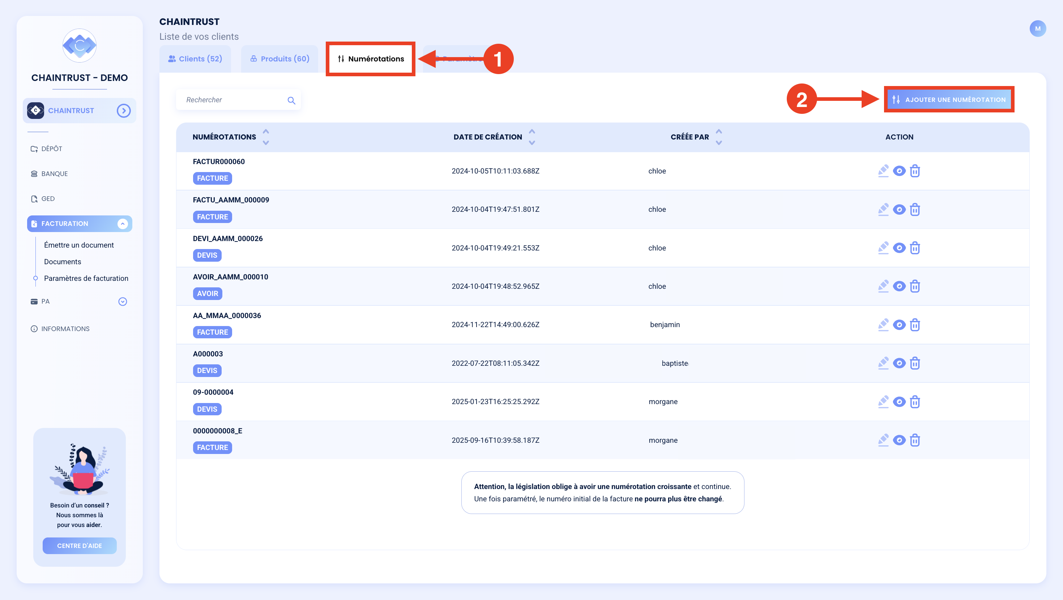Edit the AVOIR_AAMM_000010 numbering
Viewport: 1063px width, 600px height.
click(883, 286)
